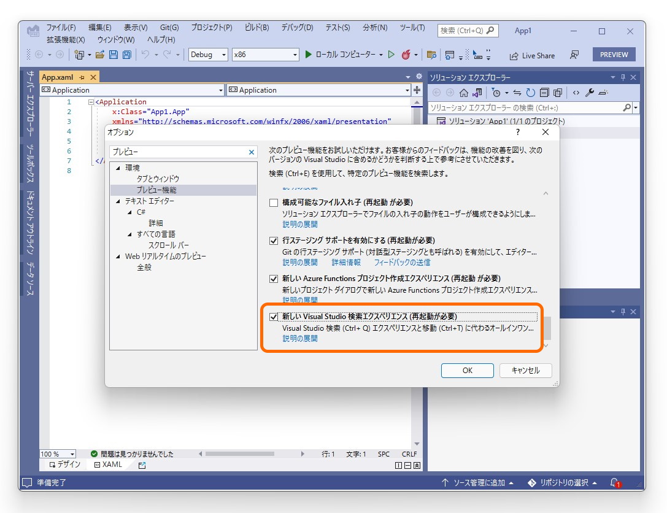Click the Properties wrench icon

click(590, 93)
